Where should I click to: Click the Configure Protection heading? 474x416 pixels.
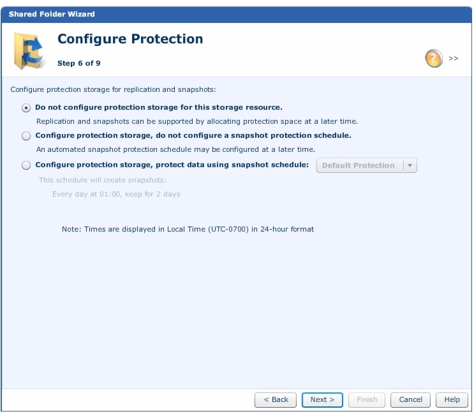130,39
